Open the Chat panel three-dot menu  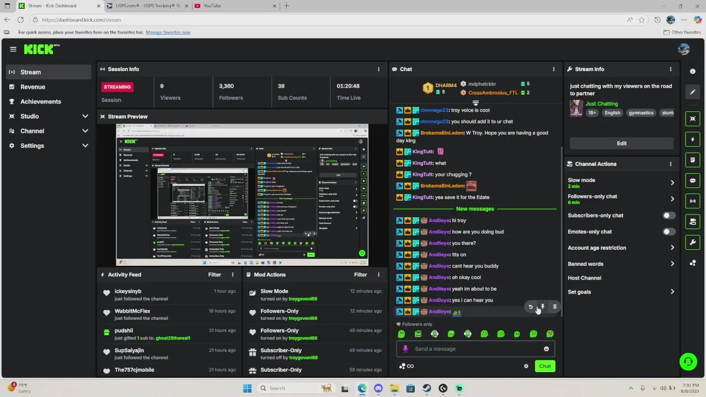[554, 69]
